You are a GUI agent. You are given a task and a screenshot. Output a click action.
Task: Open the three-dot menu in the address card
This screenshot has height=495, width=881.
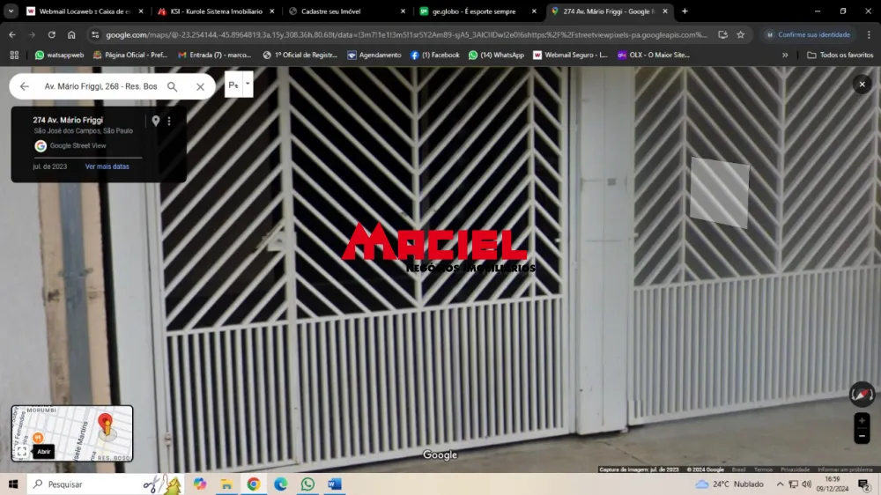[x=169, y=121]
